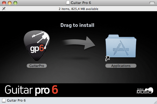Image resolution: width=157 pixels, height=104 pixels.
Task: Click the crossed-out pencil read-only icon
Action: (x=4, y=9)
